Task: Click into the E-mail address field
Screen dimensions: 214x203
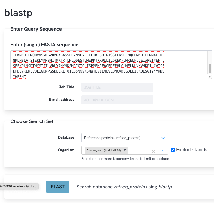Action: [117, 100]
